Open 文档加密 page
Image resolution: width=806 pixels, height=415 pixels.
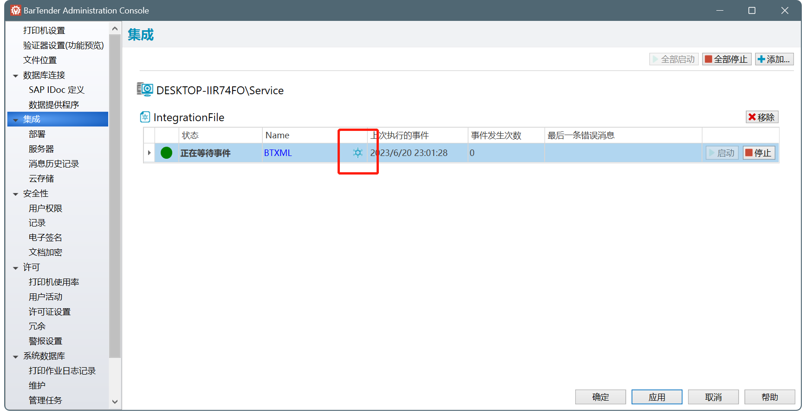click(45, 252)
